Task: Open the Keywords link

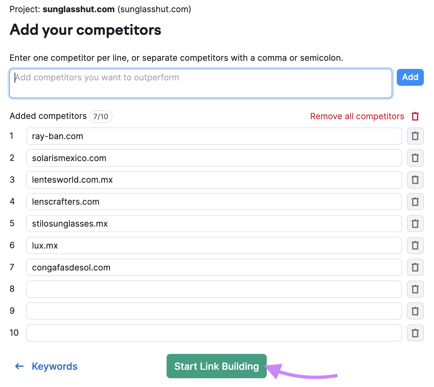Action: coord(55,366)
